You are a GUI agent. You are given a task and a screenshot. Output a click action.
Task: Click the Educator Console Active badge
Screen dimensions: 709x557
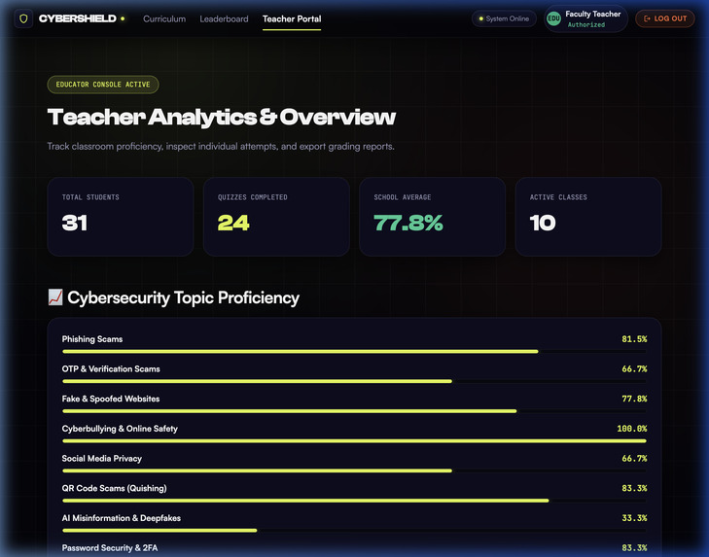click(103, 85)
